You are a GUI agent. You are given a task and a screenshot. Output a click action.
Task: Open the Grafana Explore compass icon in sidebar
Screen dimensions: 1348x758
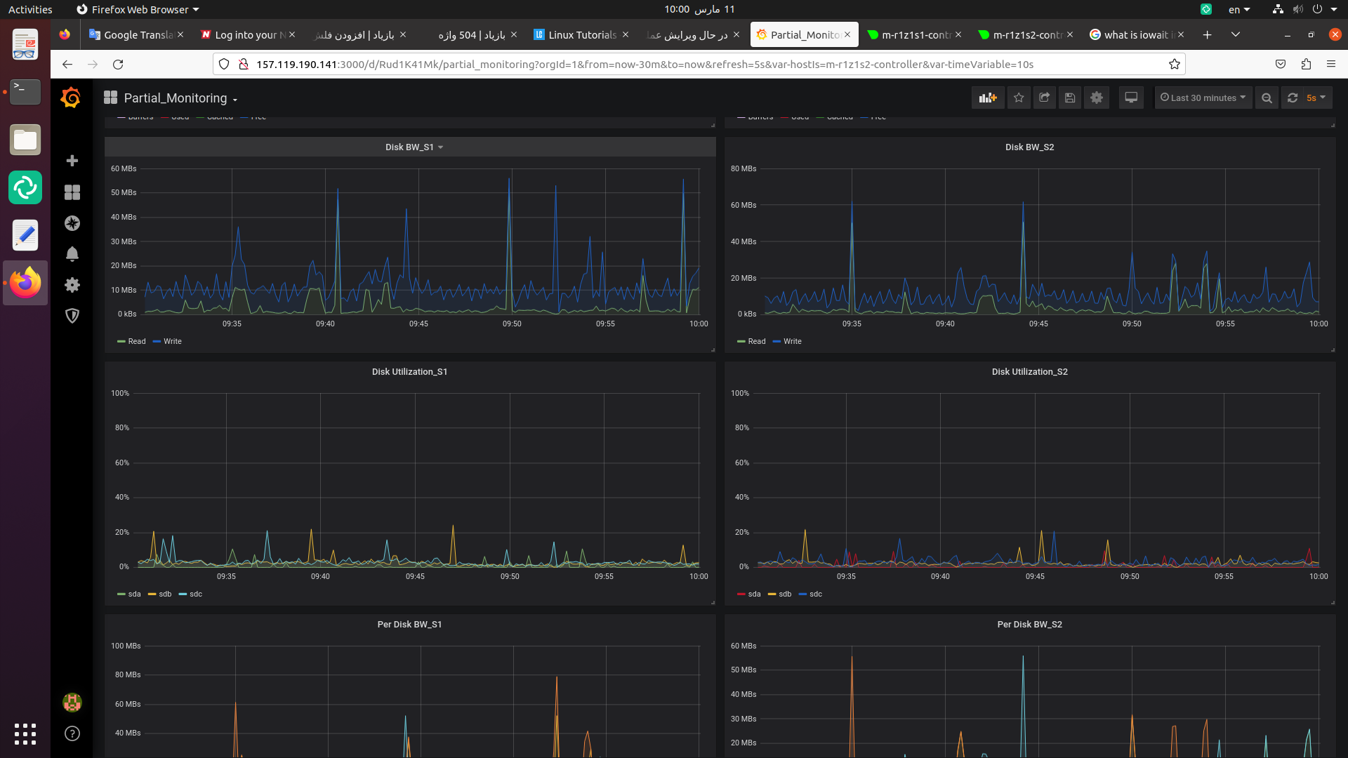[x=72, y=223]
